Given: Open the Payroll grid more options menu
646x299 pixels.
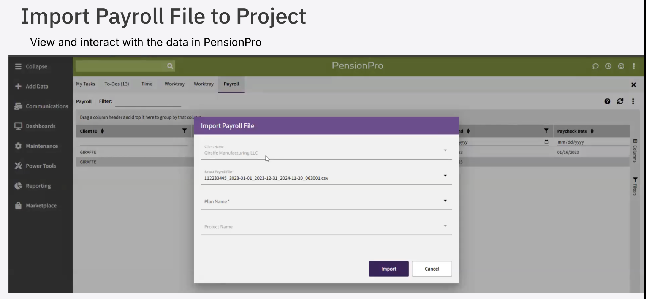Looking at the screenshot, I should (633, 101).
